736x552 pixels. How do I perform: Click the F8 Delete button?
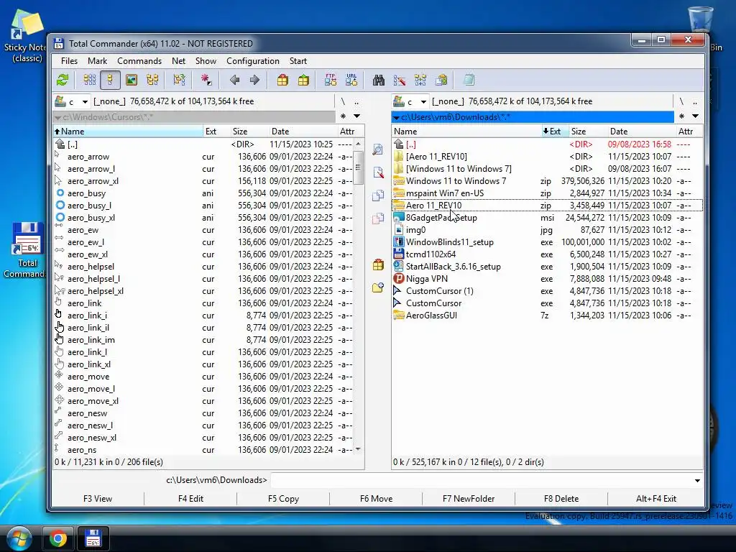[561, 499]
